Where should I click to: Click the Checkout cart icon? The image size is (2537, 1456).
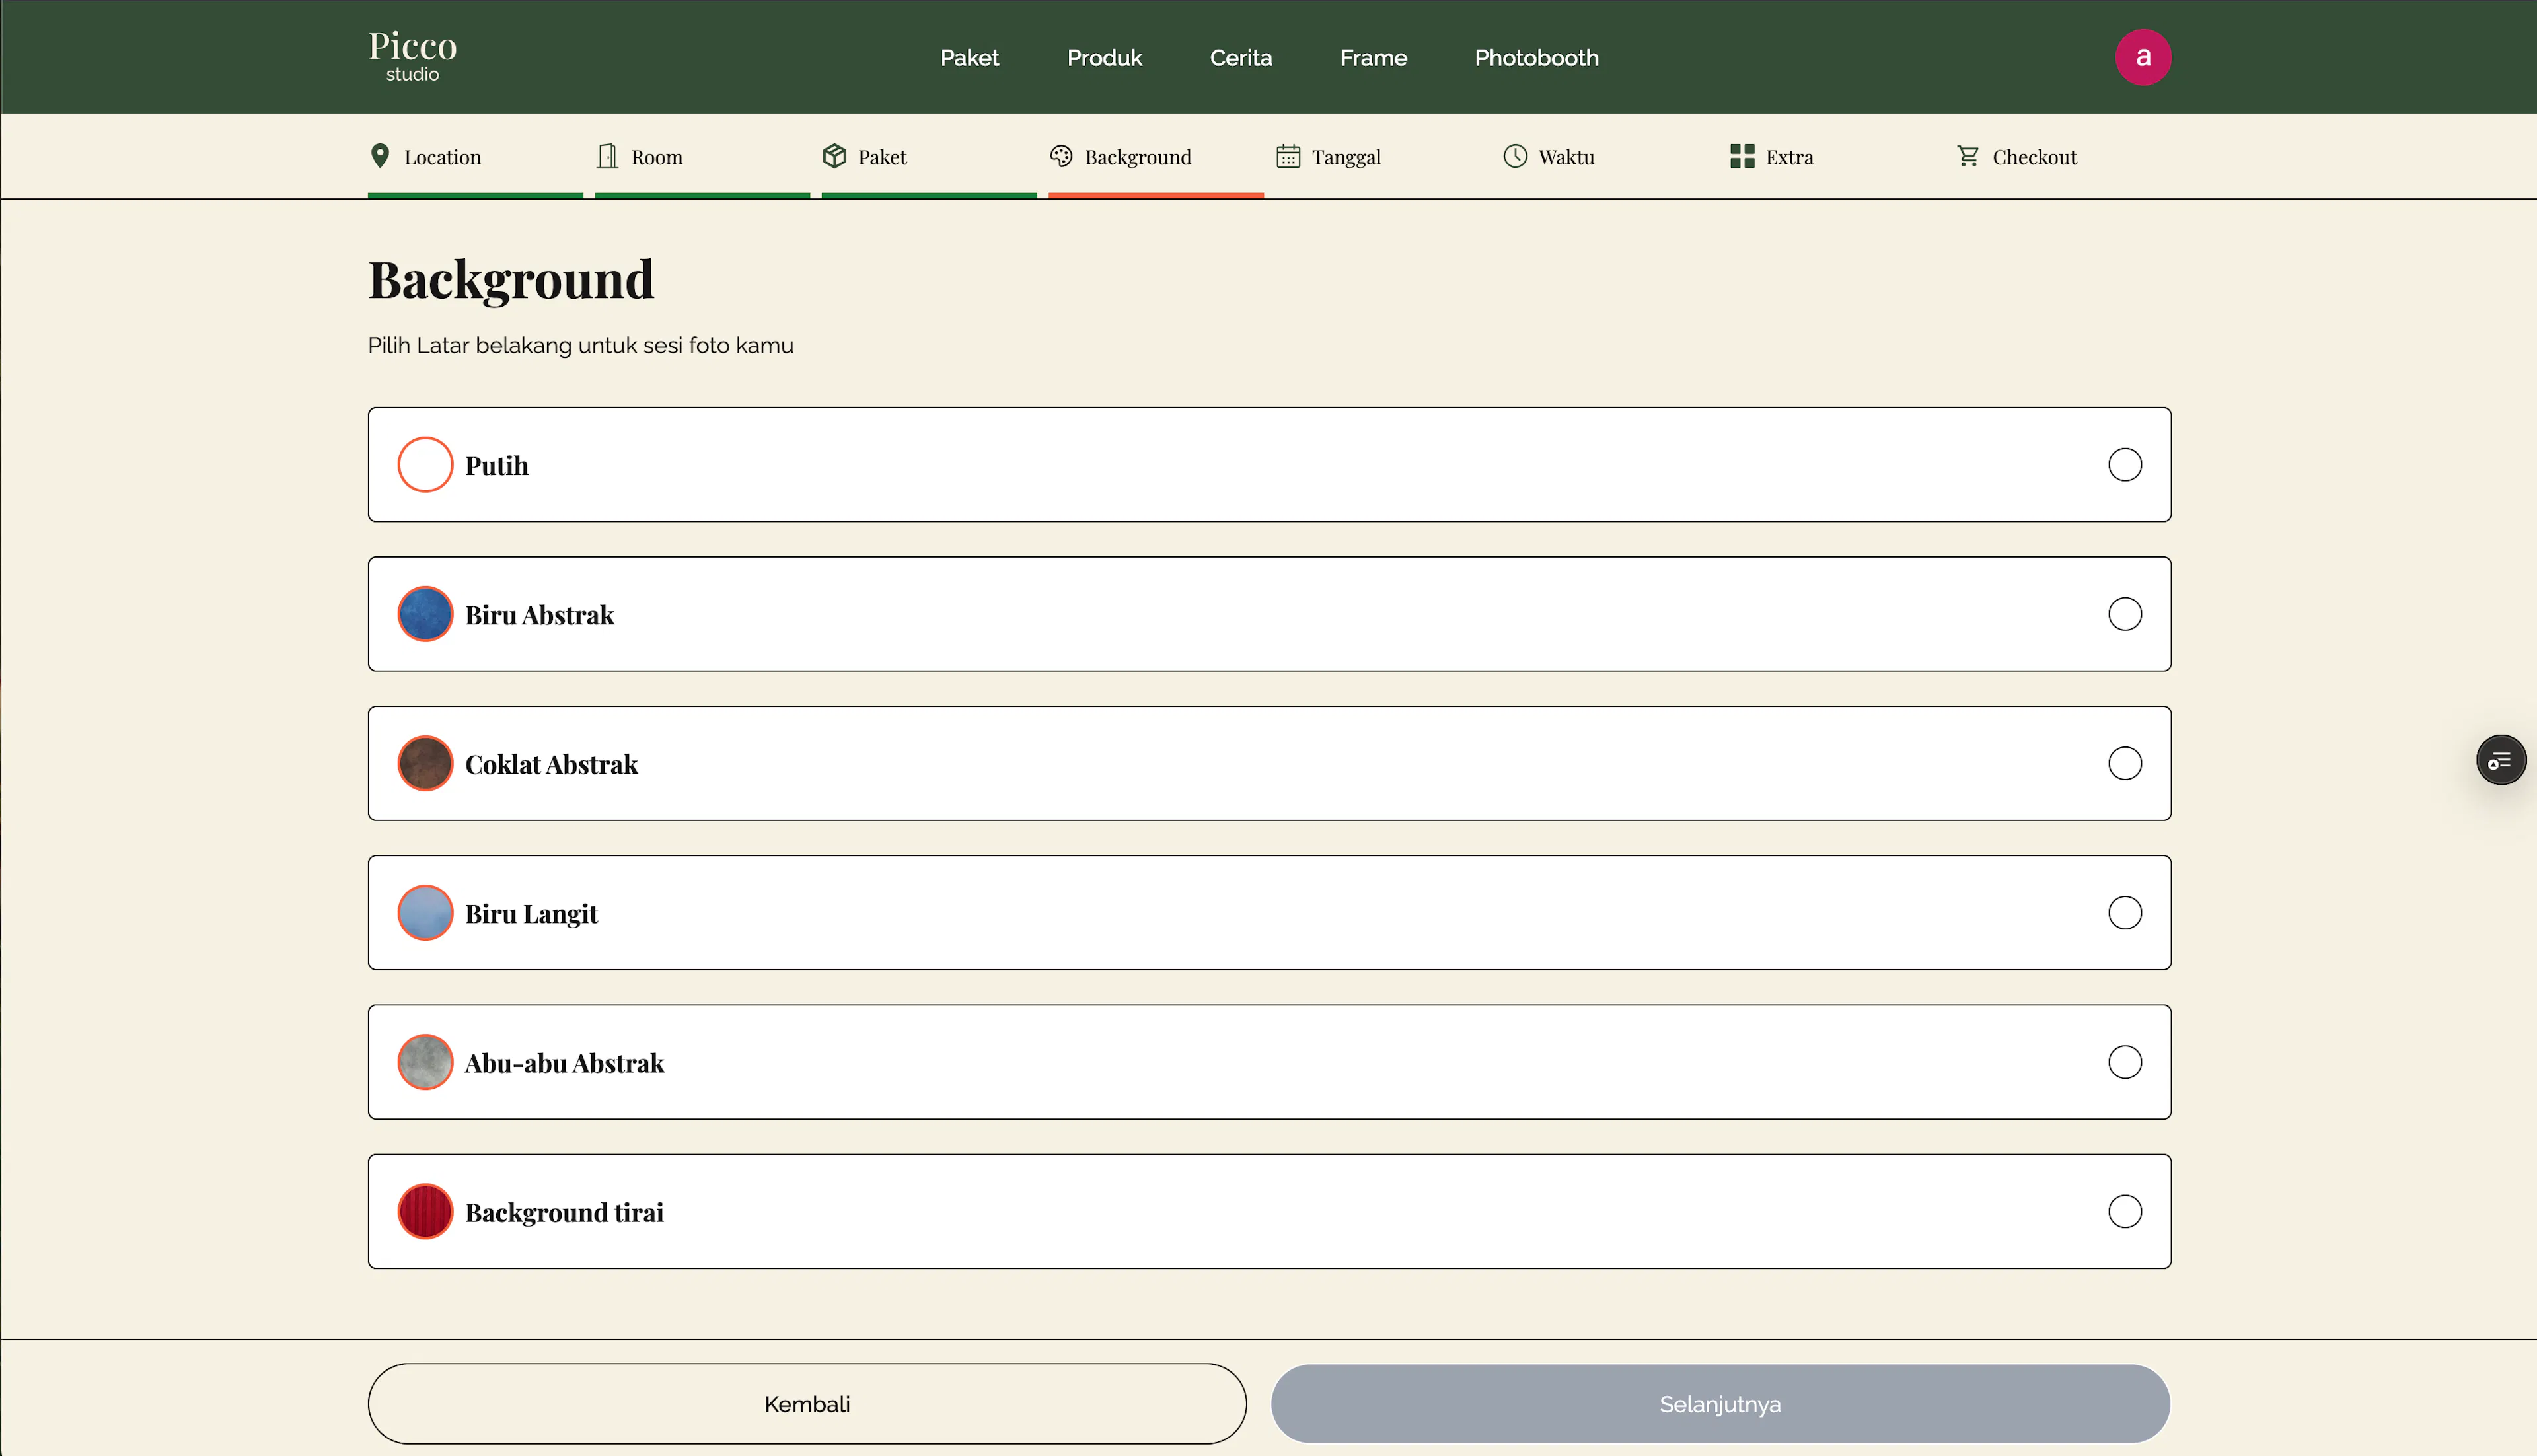click(x=1968, y=156)
